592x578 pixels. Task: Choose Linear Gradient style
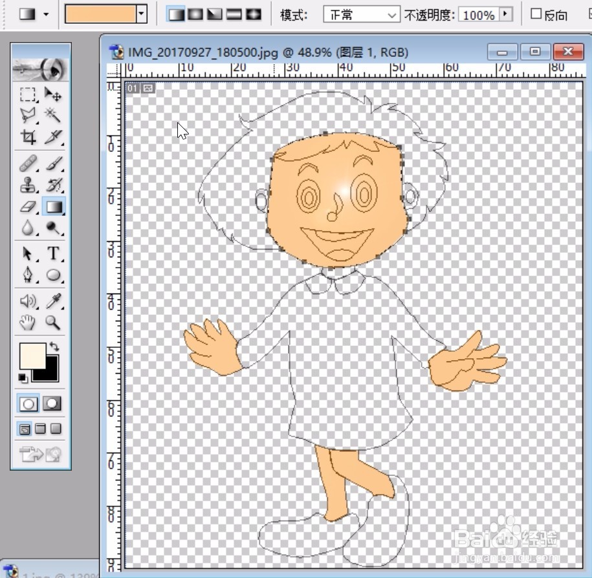pyautogui.click(x=176, y=14)
